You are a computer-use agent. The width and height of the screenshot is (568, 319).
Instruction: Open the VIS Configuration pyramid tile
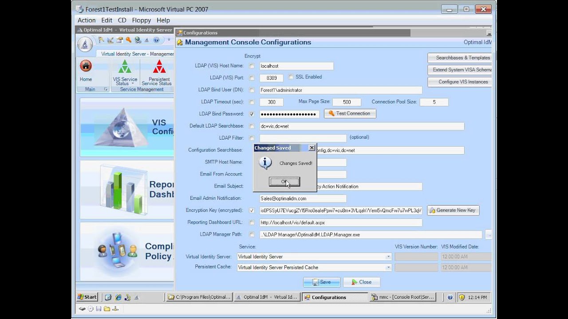(127, 127)
